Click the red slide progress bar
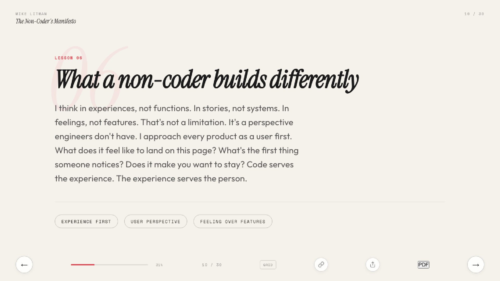 pyautogui.click(x=83, y=265)
